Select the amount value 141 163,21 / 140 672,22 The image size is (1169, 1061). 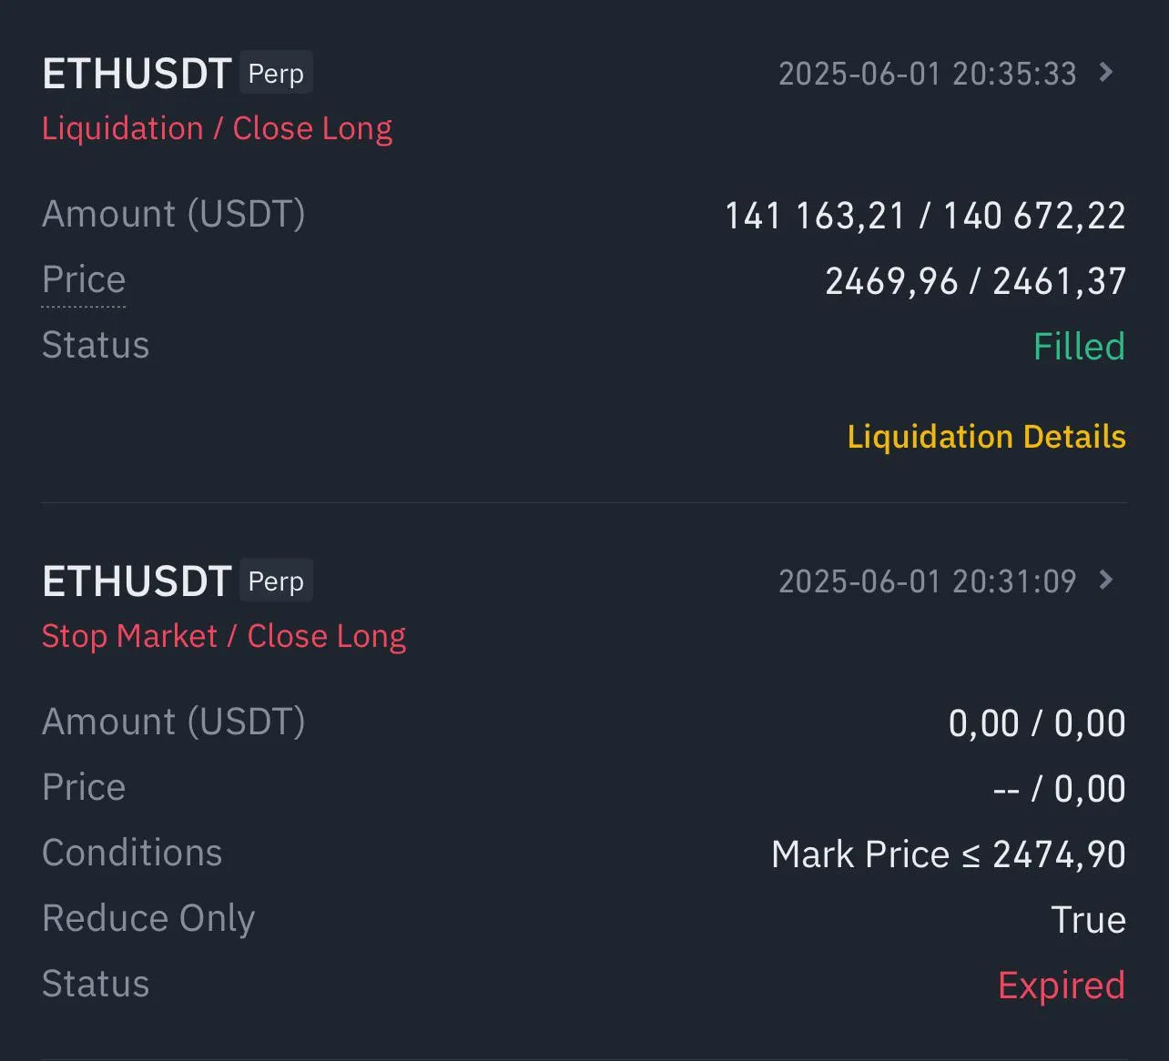point(925,216)
